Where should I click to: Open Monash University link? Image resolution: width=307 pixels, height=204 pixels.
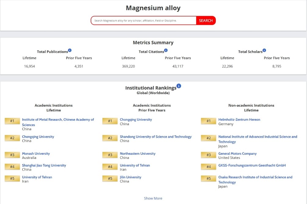point(36,153)
